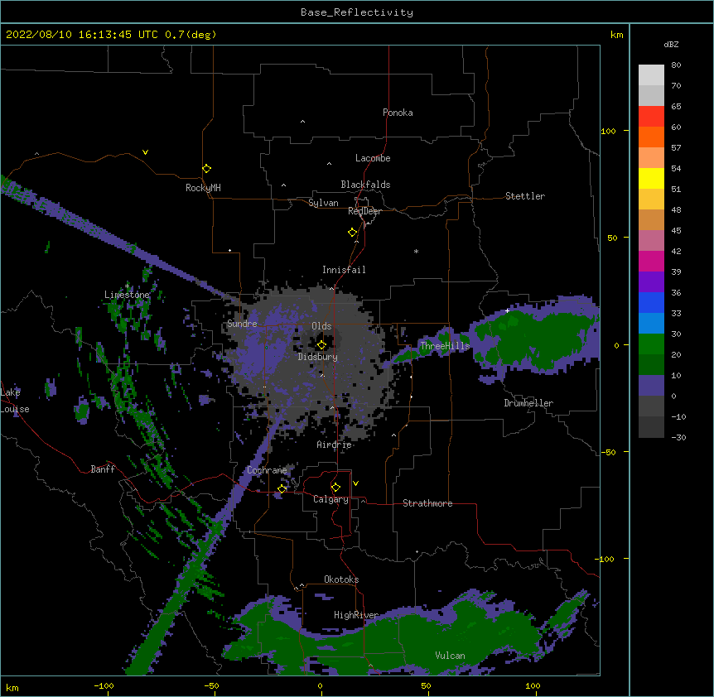Select the magenta 42 dBZ legend swatch
The height and width of the screenshot is (697, 714).
[651, 261]
